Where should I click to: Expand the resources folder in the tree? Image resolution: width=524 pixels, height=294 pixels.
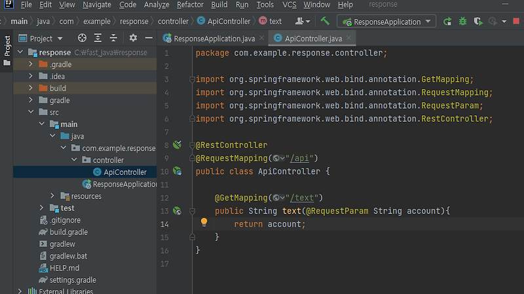click(54, 196)
